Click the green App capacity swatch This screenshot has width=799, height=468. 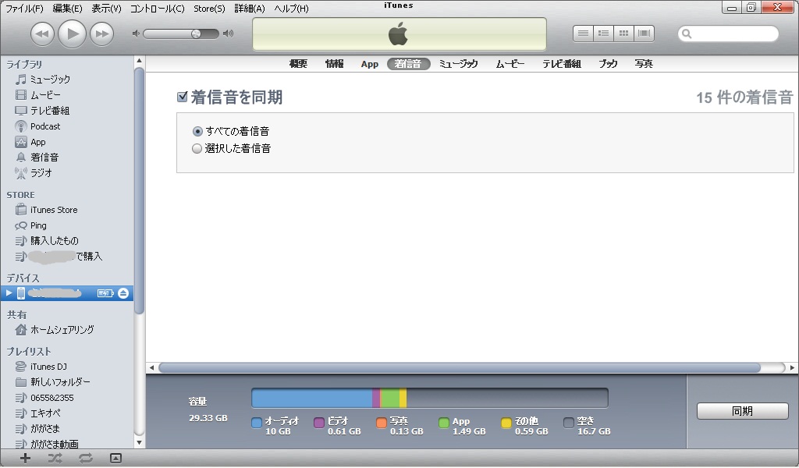[x=444, y=423]
